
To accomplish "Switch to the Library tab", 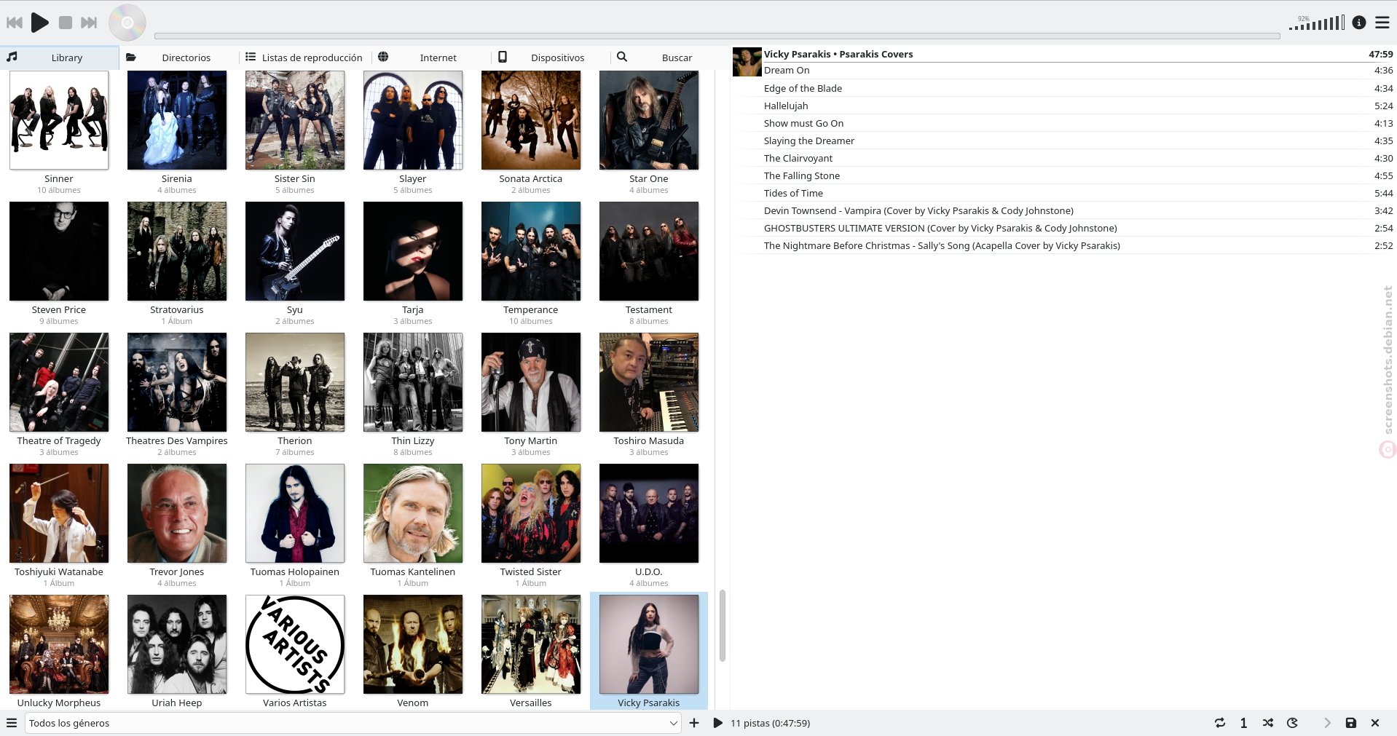I will pyautogui.click(x=59, y=58).
